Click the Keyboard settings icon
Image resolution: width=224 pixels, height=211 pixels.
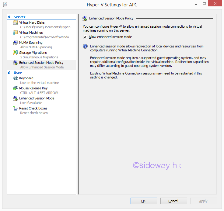click(15, 78)
